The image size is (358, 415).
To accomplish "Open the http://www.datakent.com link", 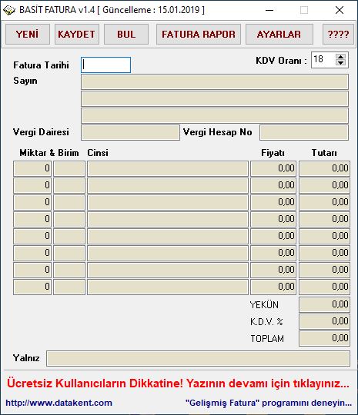I will coord(59,403).
